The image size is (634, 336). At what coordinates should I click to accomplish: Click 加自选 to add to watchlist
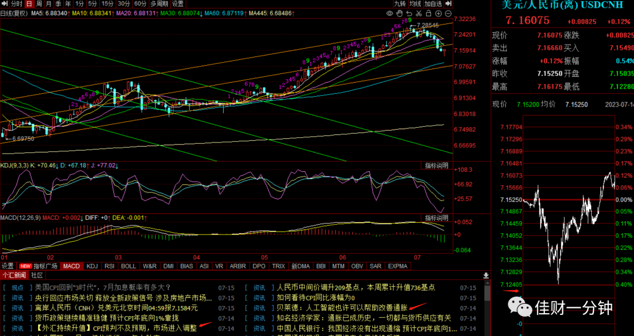coord(433,4)
